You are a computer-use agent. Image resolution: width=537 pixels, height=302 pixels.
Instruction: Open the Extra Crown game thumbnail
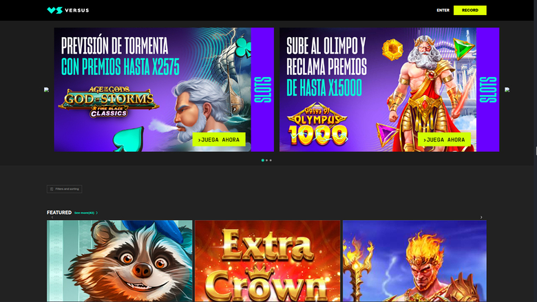[268, 261]
